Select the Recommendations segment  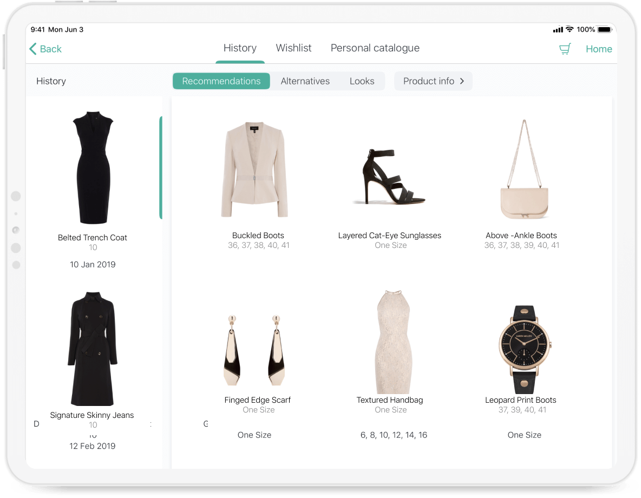point(221,81)
